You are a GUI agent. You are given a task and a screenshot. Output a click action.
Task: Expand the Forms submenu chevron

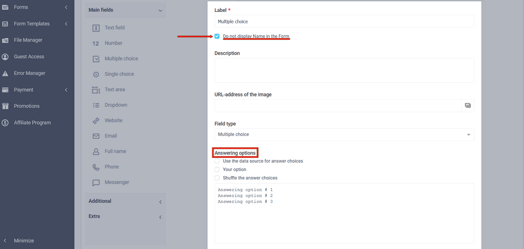pos(66,7)
